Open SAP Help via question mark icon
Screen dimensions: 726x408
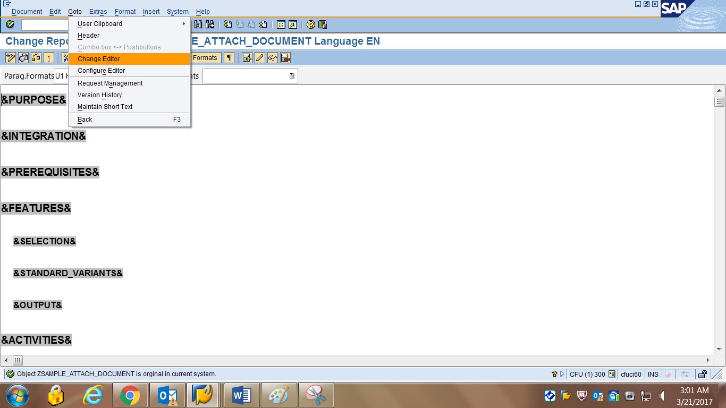(x=310, y=24)
